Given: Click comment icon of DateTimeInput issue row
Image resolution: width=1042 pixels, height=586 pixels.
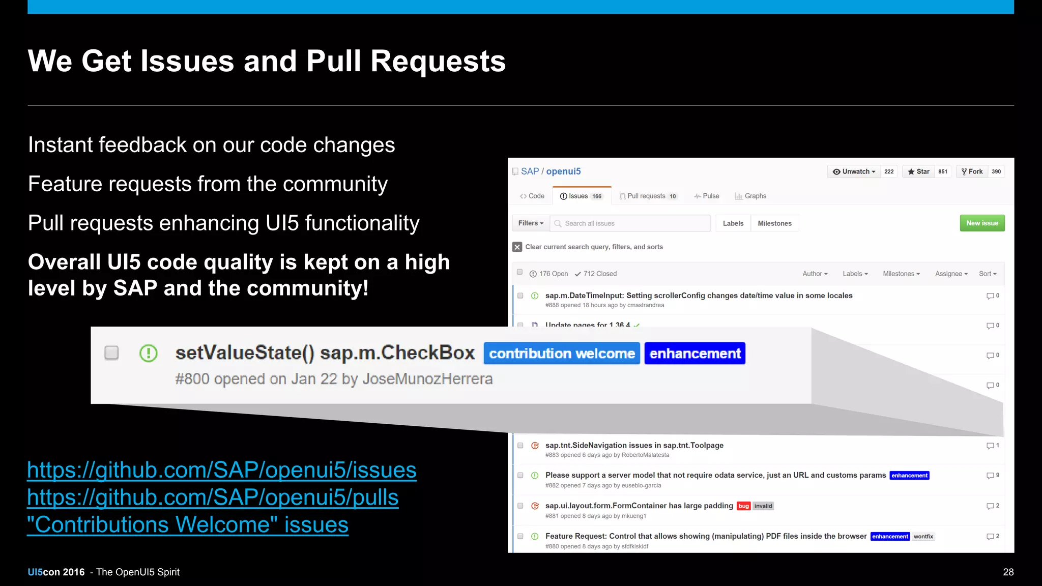Looking at the screenshot, I should tap(990, 296).
